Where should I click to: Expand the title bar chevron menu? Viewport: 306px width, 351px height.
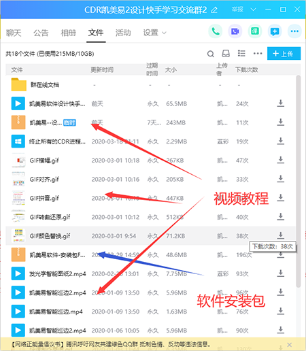(x=254, y=10)
